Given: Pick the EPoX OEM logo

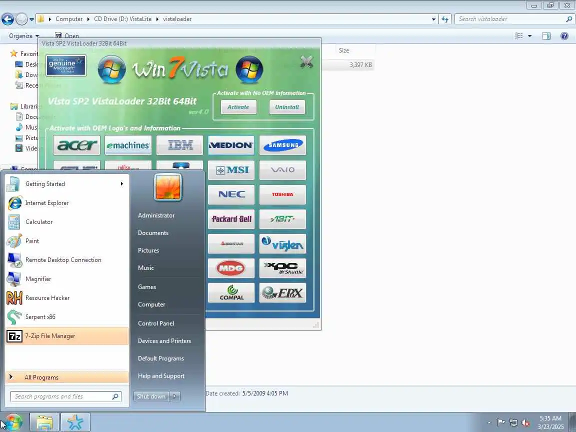Looking at the screenshot, I should tap(282, 293).
